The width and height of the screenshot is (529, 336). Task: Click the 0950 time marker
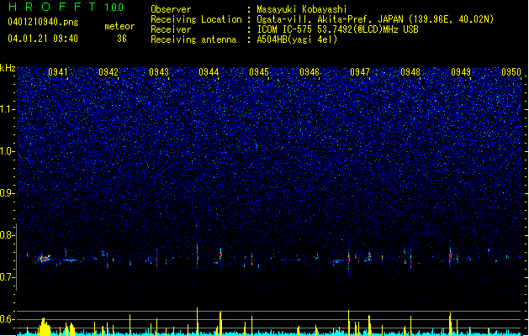tap(511, 71)
